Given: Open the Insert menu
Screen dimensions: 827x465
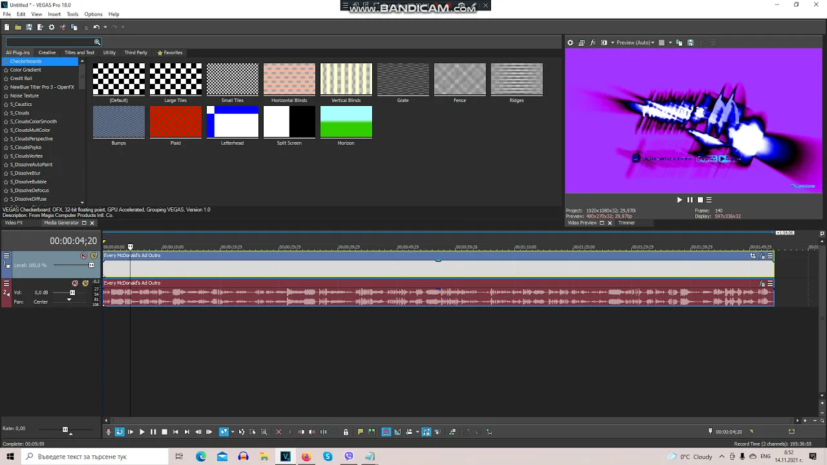Looking at the screenshot, I should [x=54, y=14].
